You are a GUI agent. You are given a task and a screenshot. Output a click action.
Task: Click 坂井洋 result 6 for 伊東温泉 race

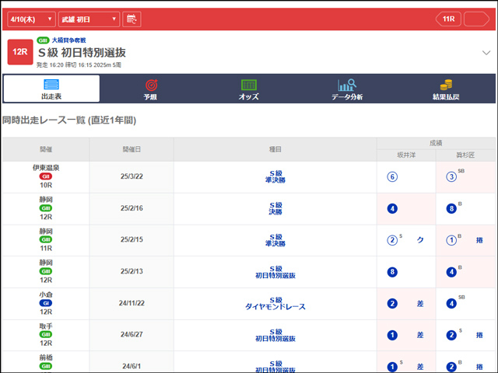(392, 177)
